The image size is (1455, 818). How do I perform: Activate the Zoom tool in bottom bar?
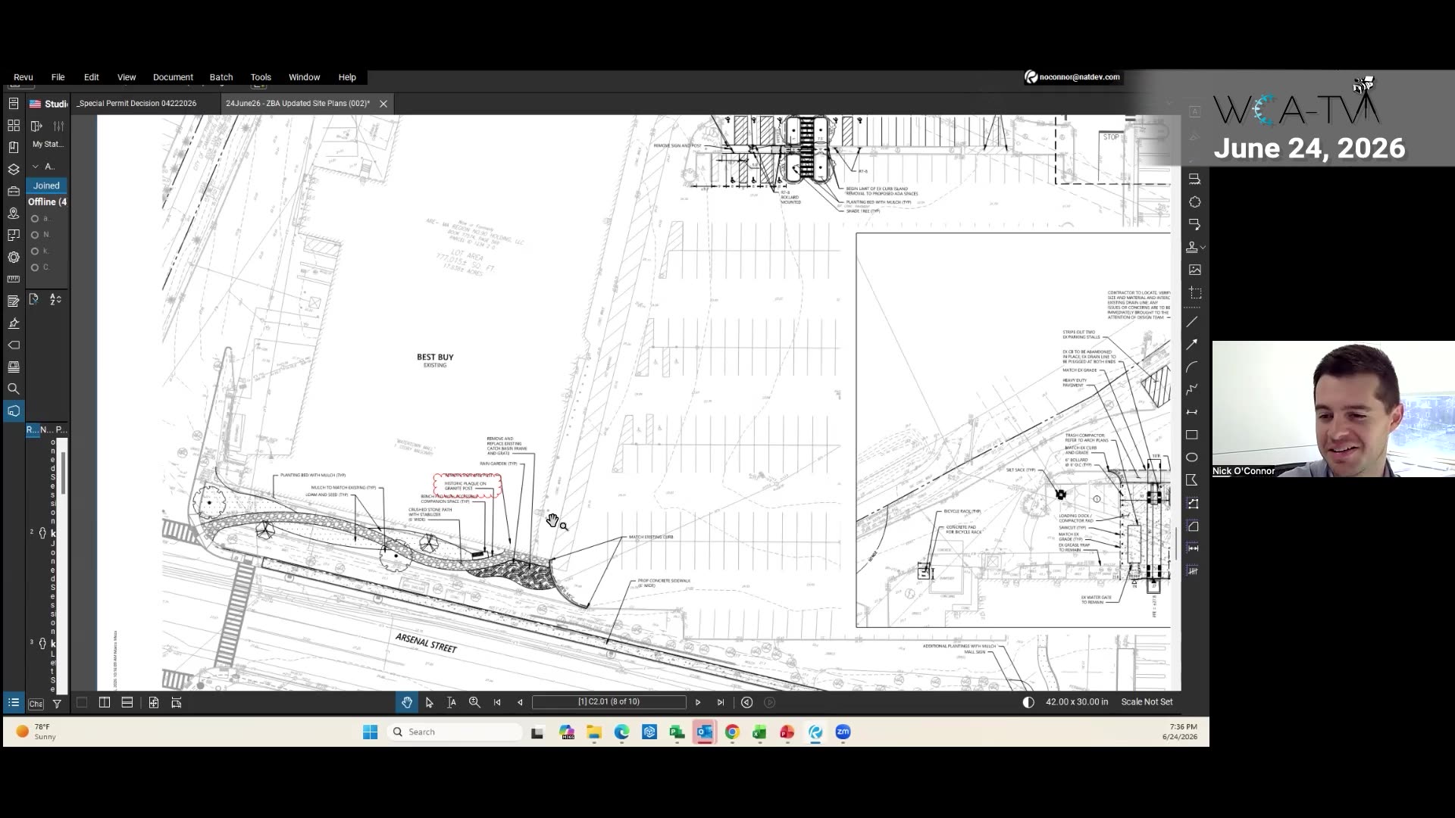click(x=474, y=703)
